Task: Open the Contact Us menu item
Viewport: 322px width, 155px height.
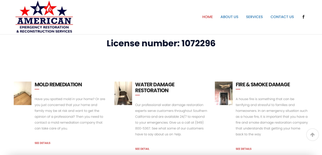Action: [x=282, y=17]
